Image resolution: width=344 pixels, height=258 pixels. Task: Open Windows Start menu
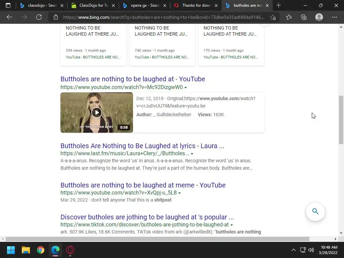(x=11, y=250)
